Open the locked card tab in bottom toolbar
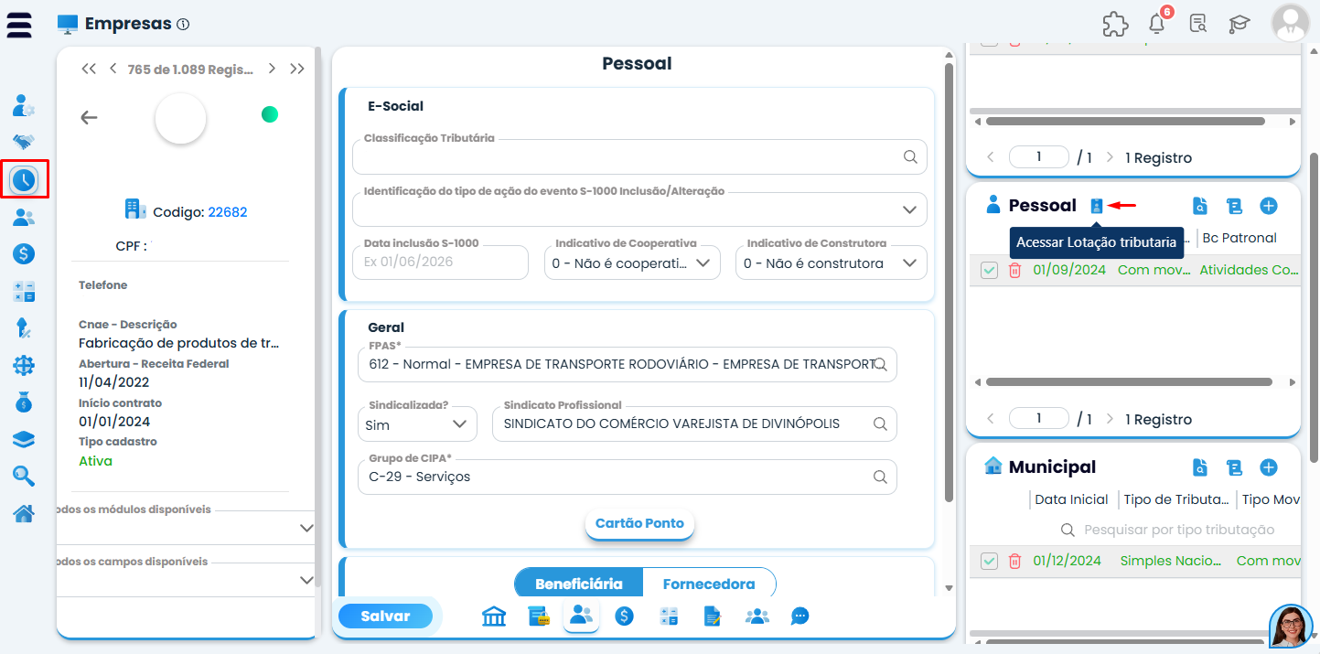This screenshot has width=1320, height=654. point(539,616)
